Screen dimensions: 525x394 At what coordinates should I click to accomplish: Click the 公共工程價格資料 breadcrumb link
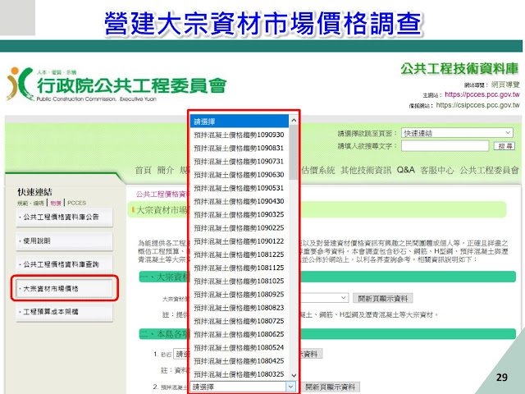[x=162, y=195]
